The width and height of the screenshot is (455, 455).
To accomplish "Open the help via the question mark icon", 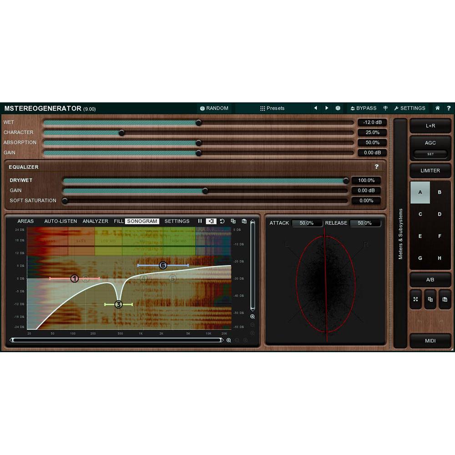I will (x=449, y=108).
